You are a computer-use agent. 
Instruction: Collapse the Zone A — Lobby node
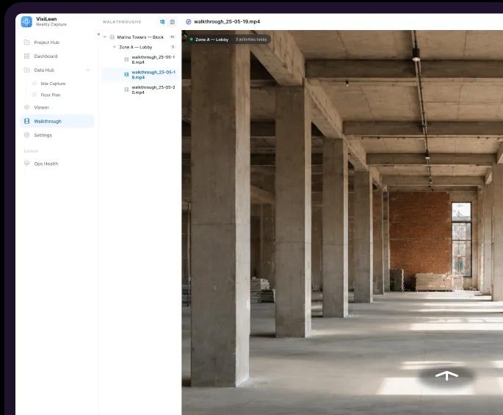pos(115,47)
